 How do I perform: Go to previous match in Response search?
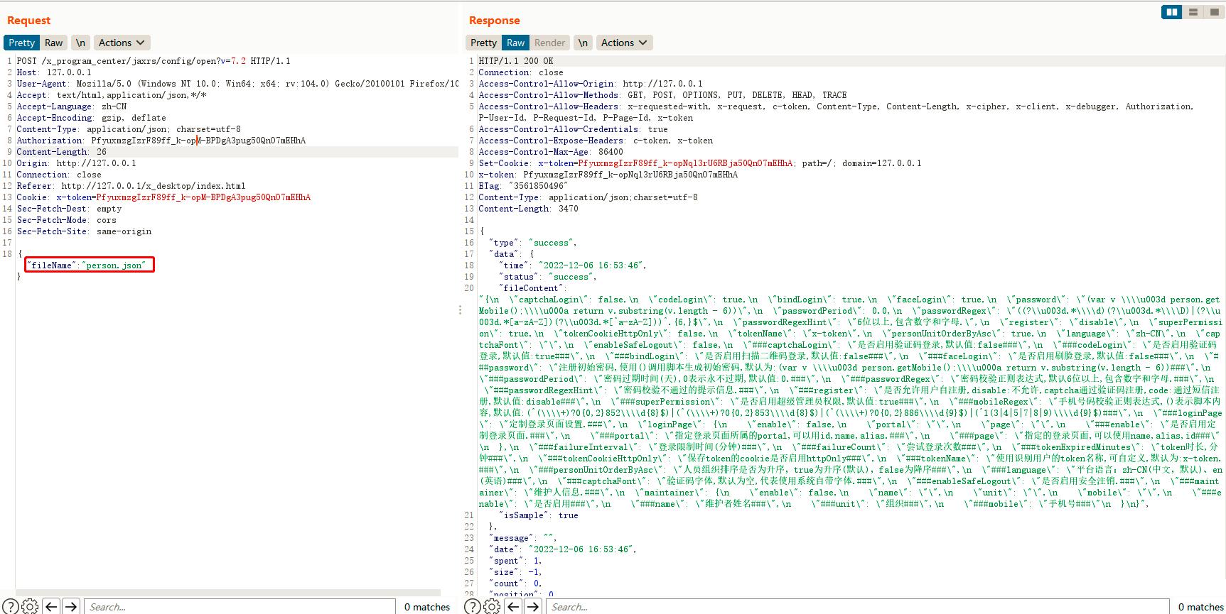pos(513,606)
